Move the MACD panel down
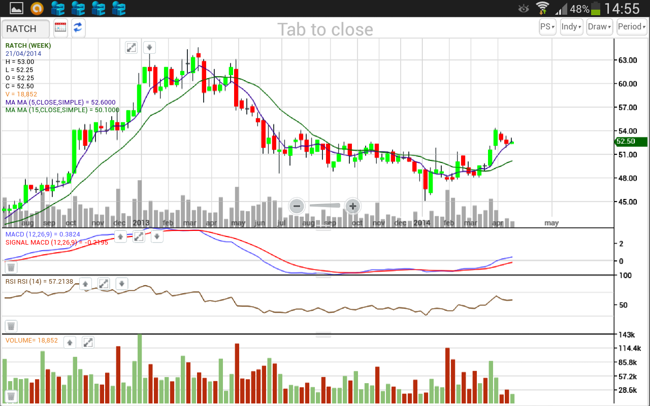The height and width of the screenshot is (406, 650). click(x=157, y=236)
